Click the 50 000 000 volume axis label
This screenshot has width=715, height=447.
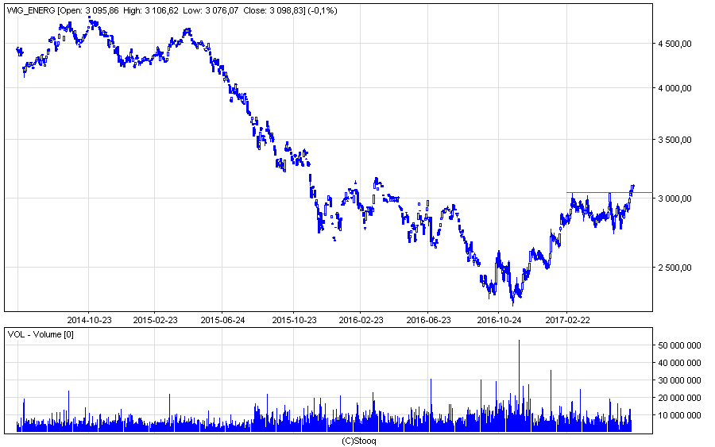tap(679, 345)
